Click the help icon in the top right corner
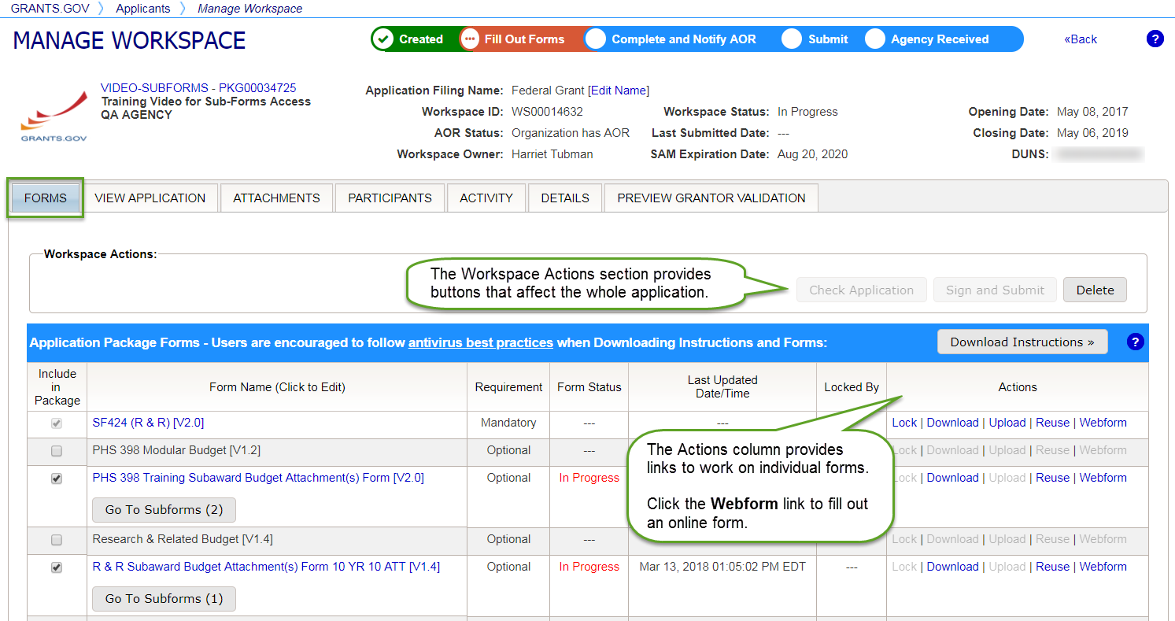1175x621 pixels. point(1155,39)
